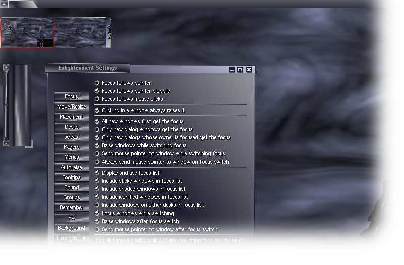Image resolution: width=404 pixels, height=265 pixels.
Task: Switch to the Background tab
Action: [x=72, y=228]
